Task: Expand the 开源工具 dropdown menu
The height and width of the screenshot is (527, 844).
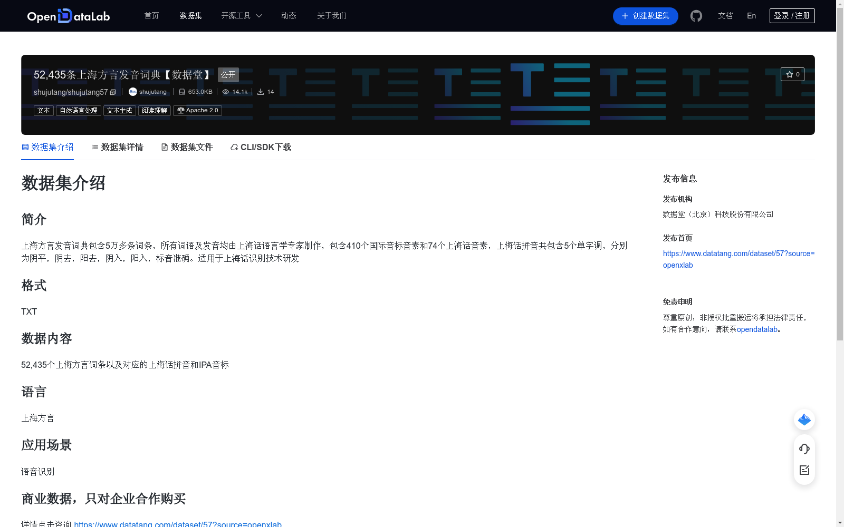Action: tap(241, 16)
